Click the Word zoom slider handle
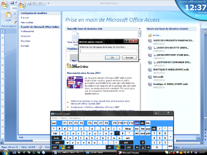The image size is (207, 155). (192, 147)
